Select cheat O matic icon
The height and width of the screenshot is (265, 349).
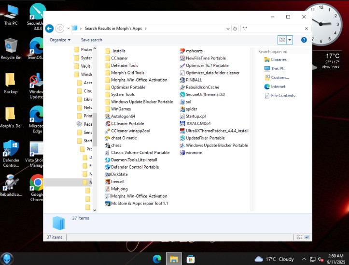click(108, 138)
